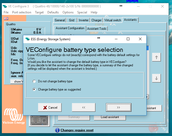Click the control panel thumbnail image
Screen dimensions: 172x136
pos(39,120)
